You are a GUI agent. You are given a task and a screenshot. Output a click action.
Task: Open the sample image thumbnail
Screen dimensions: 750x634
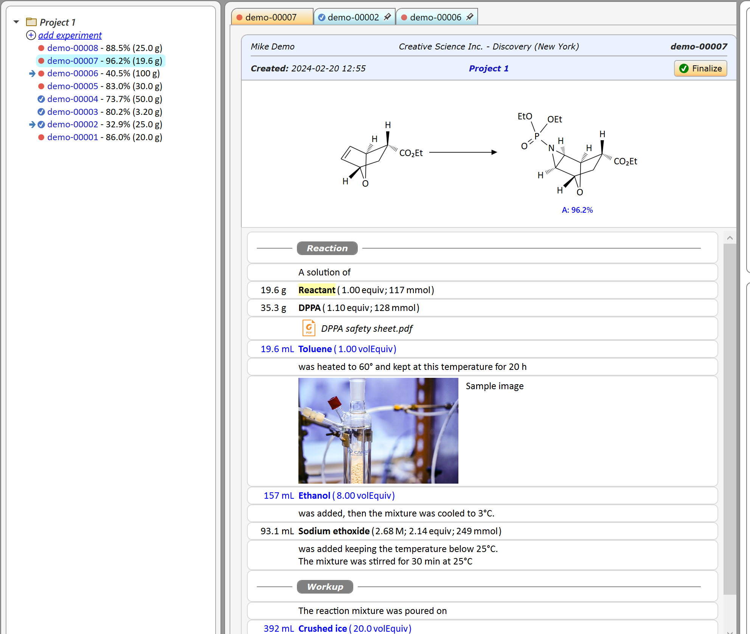[x=378, y=430]
